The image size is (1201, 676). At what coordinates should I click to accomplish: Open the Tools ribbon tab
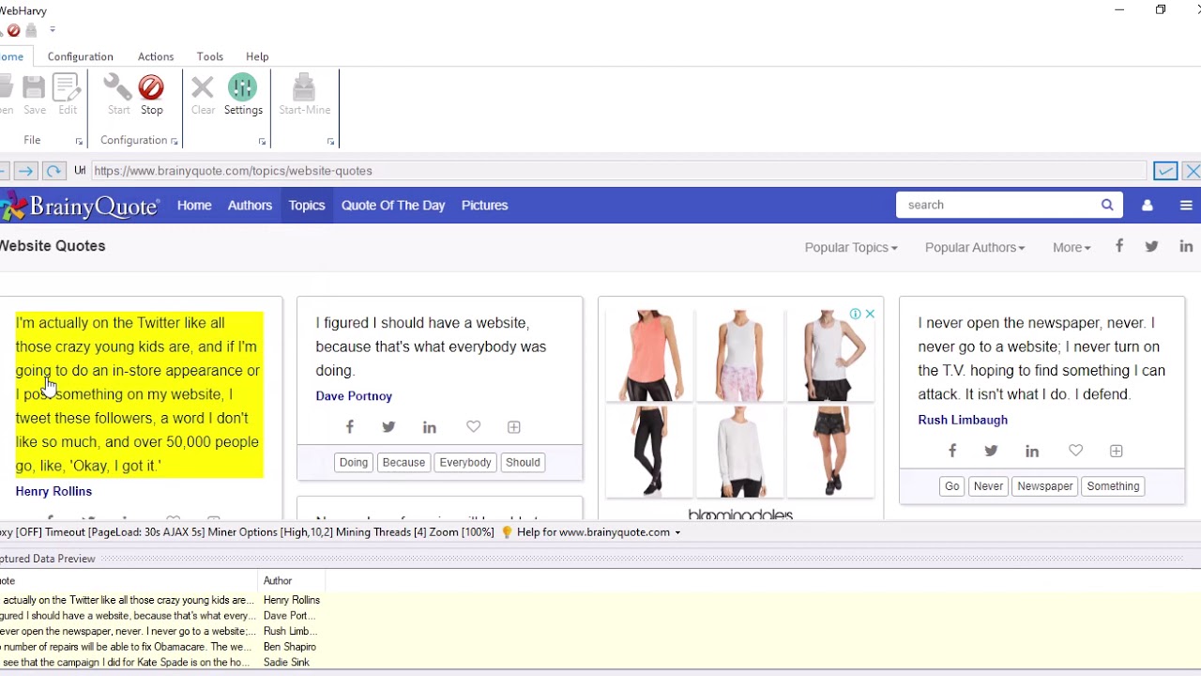click(x=210, y=57)
